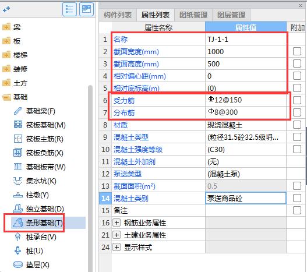The width and height of the screenshot is (307, 272).
Task: Switch to 构件列表 tab
Action: [118, 15]
